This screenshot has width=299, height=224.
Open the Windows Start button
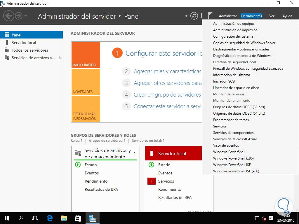7,218
